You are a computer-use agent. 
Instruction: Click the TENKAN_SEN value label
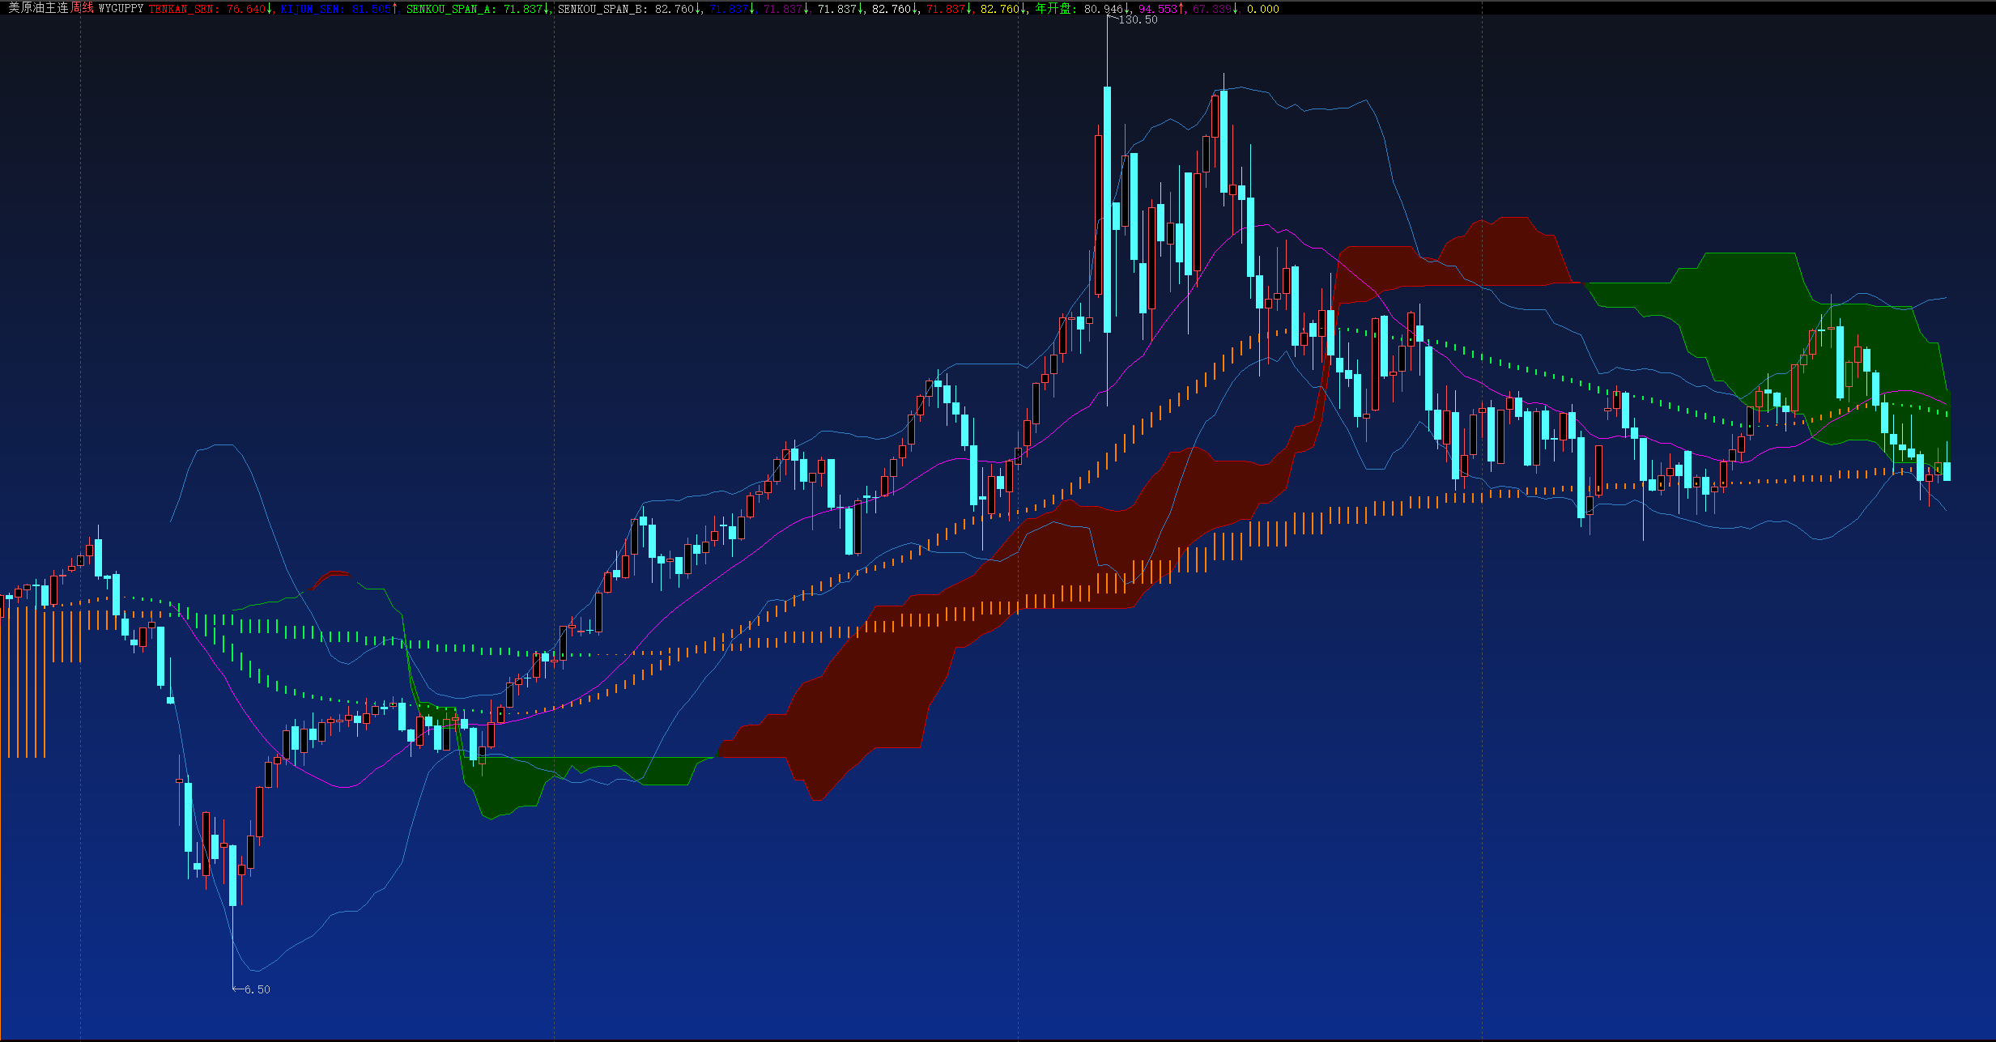pos(209,9)
